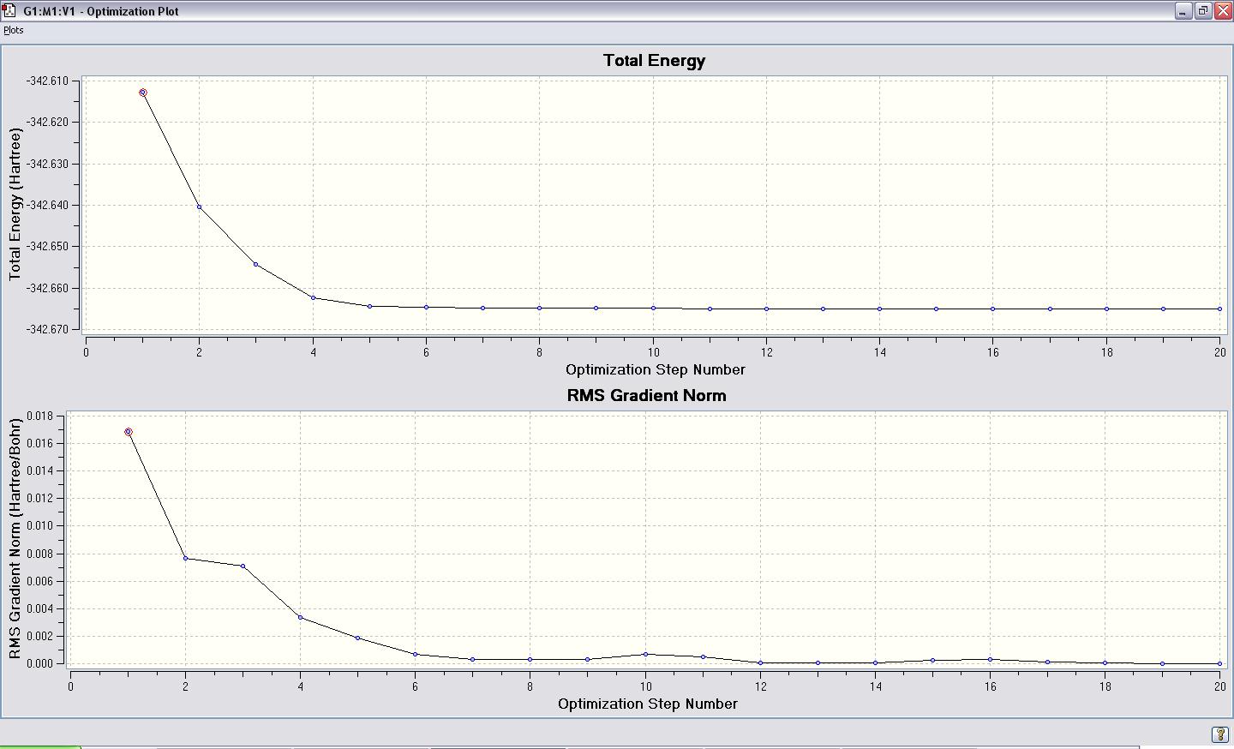Select step 14 point on Total Energy plot

tap(879, 309)
